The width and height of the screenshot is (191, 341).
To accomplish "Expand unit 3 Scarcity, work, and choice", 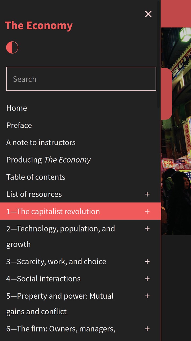I will coord(147,262).
